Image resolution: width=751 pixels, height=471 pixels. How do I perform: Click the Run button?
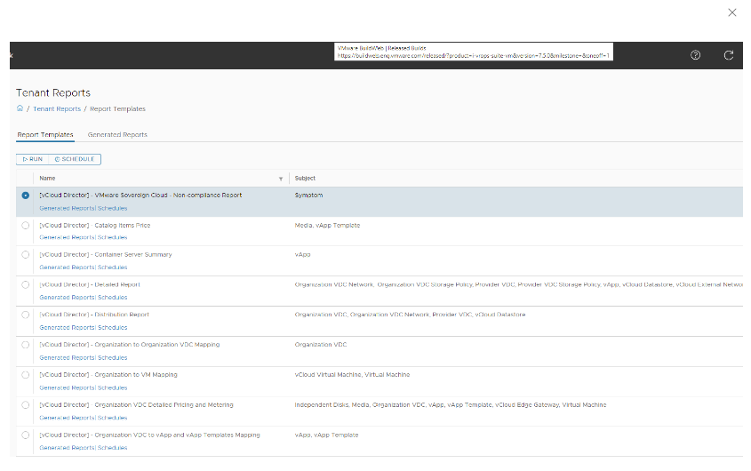pyautogui.click(x=33, y=159)
